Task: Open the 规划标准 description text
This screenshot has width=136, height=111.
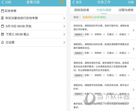Action: (101, 28)
